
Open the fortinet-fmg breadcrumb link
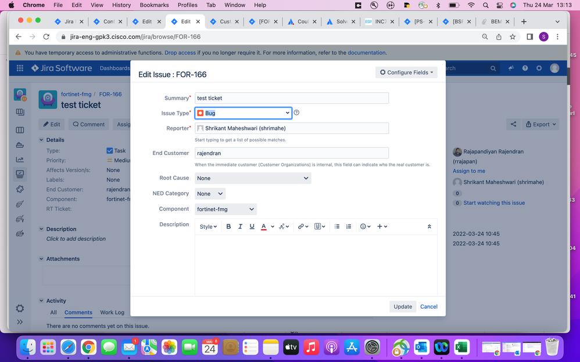pos(76,94)
